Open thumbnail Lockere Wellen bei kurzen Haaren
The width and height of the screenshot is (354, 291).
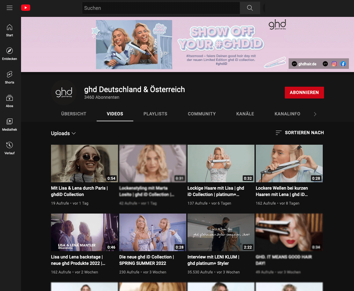click(x=289, y=164)
